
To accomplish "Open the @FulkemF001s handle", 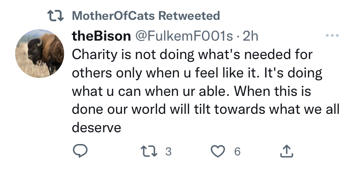I will point(184,36).
